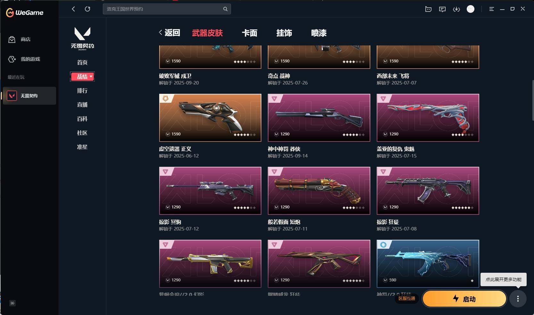
Task: Open the 商店 store icon
Action: pos(12,39)
